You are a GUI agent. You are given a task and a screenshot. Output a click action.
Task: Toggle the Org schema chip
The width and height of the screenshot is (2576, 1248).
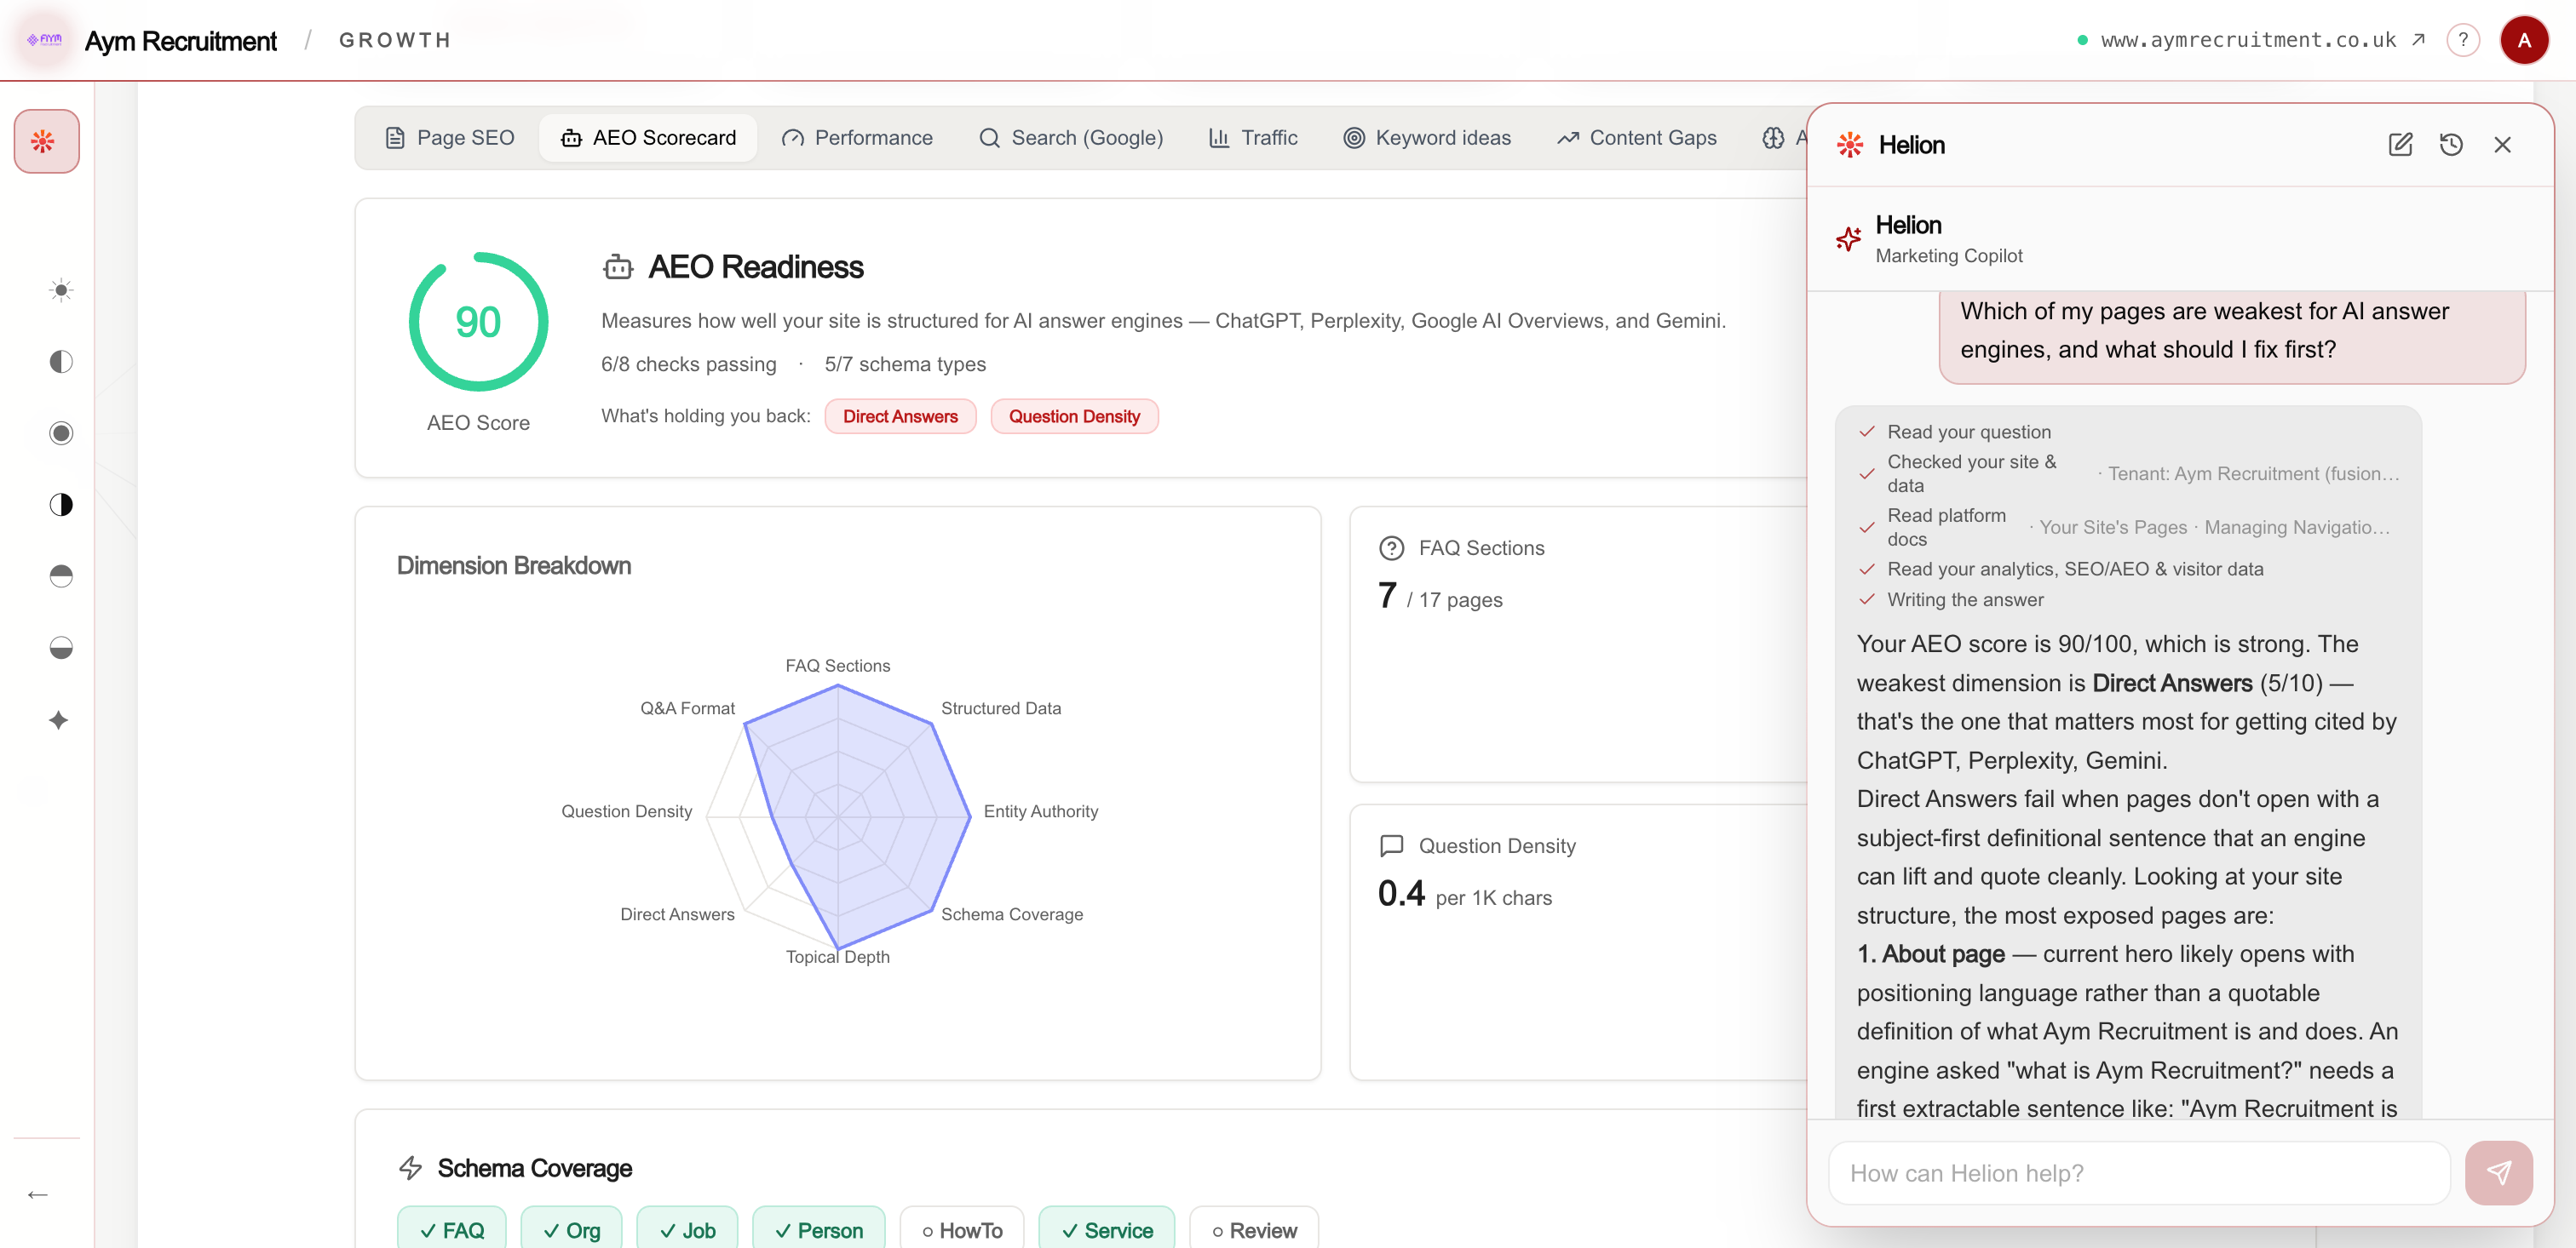[x=571, y=1230]
